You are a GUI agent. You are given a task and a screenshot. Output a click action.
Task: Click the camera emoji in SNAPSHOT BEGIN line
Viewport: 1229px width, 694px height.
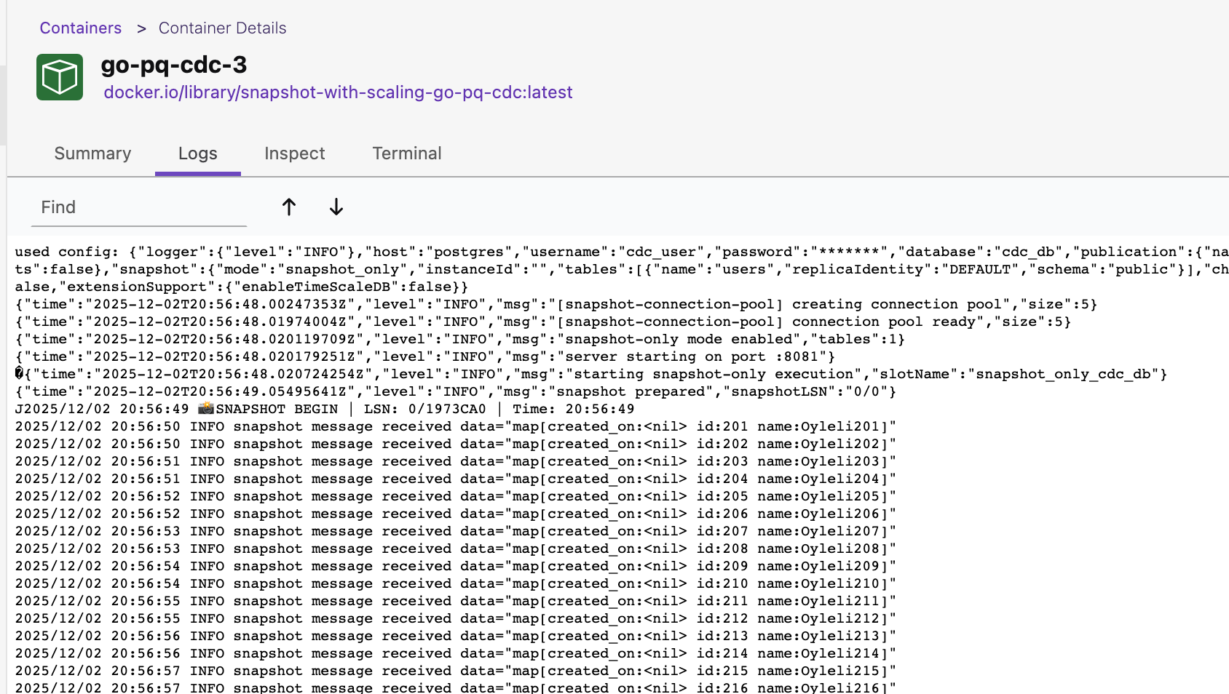point(206,409)
